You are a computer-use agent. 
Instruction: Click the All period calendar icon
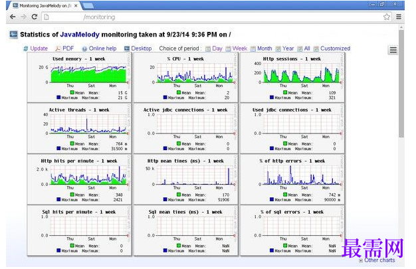(300, 48)
